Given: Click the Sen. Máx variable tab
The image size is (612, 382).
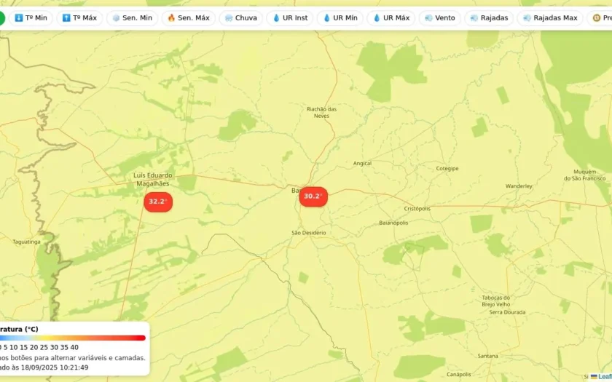Looking at the screenshot, I should coord(189,18).
